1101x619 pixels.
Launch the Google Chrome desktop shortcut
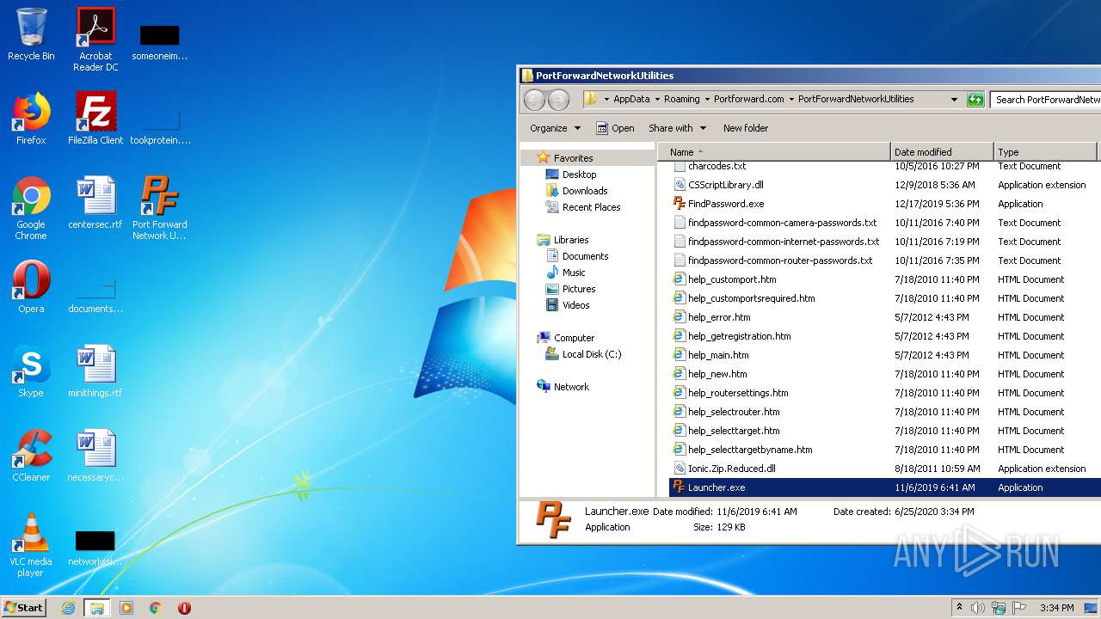coord(31,208)
